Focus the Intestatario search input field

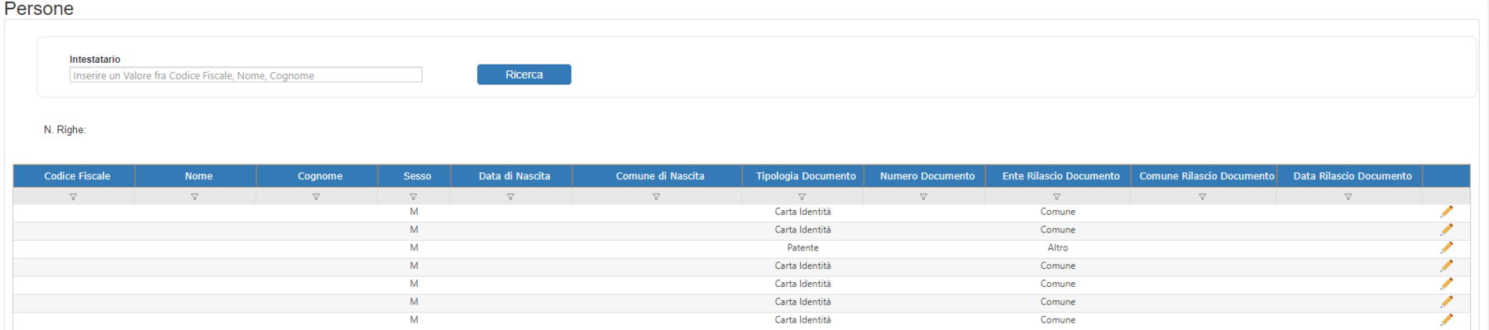click(246, 75)
